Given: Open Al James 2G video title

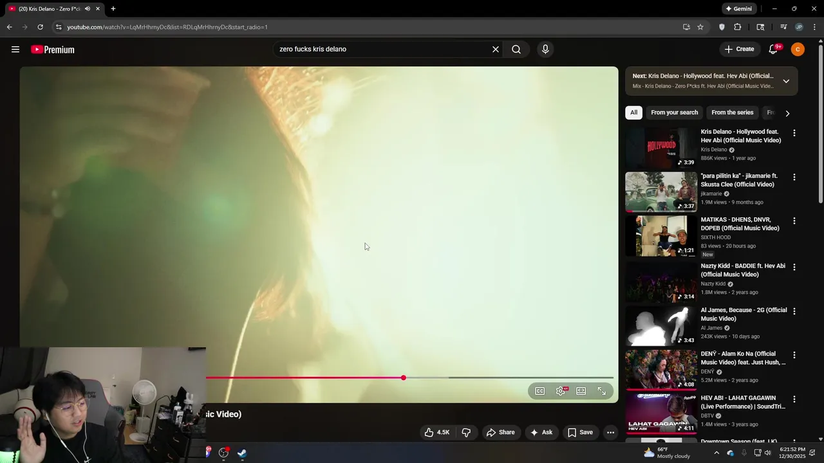Looking at the screenshot, I should [x=744, y=314].
